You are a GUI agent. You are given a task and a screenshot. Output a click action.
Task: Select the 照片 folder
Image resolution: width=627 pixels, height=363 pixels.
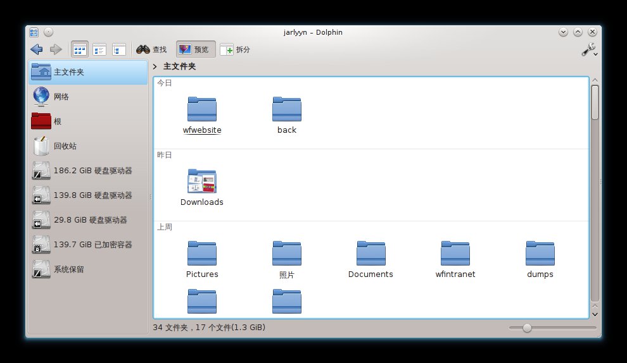[287, 259]
